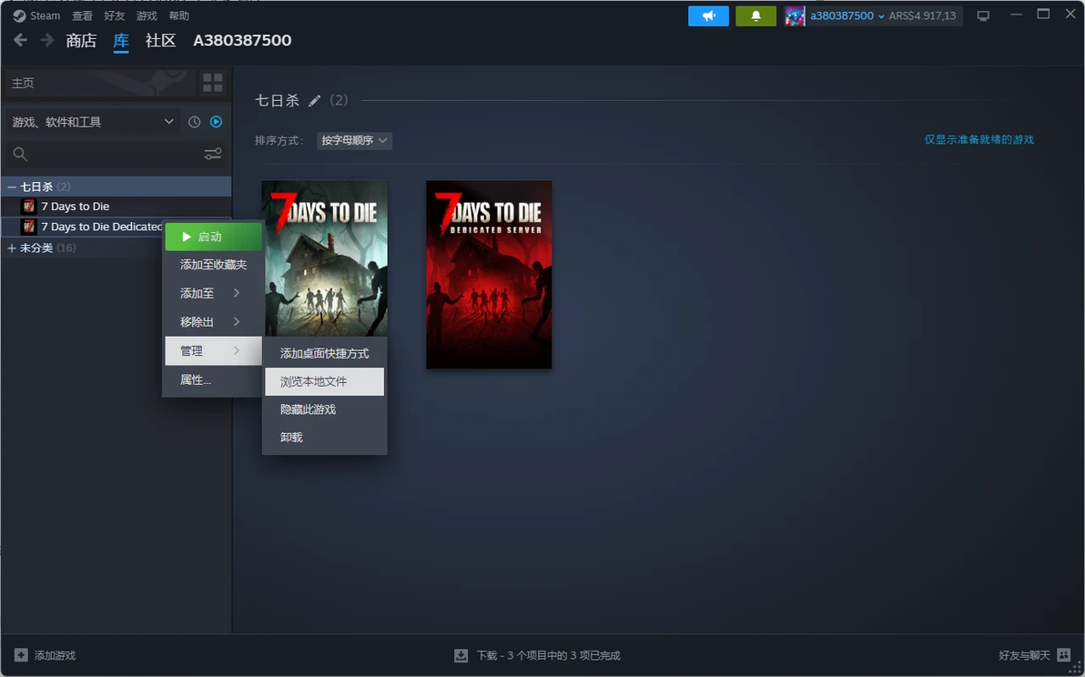Open 好友与聊天
The width and height of the screenshot is (1085, 677).
click(1024, 655)
